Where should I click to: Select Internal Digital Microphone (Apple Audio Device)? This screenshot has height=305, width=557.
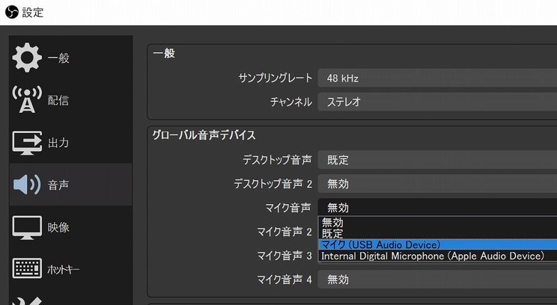pos(438,256)
